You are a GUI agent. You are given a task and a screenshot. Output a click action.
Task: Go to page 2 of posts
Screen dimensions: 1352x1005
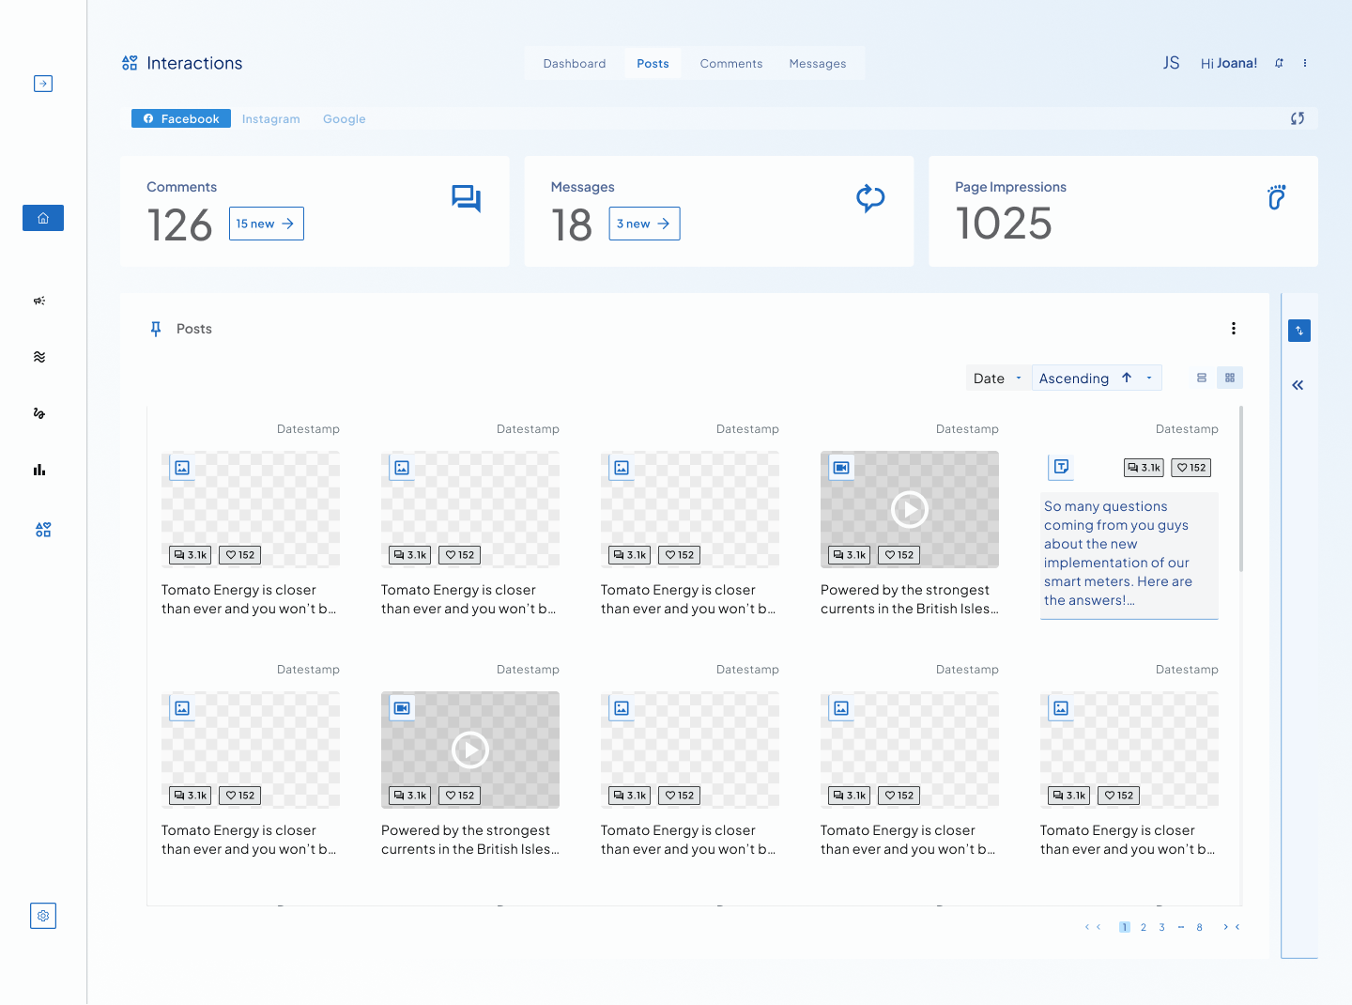click(x=1143, y=927)
